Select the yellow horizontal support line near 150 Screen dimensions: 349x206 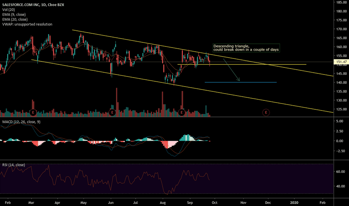(x=242, y=64)
